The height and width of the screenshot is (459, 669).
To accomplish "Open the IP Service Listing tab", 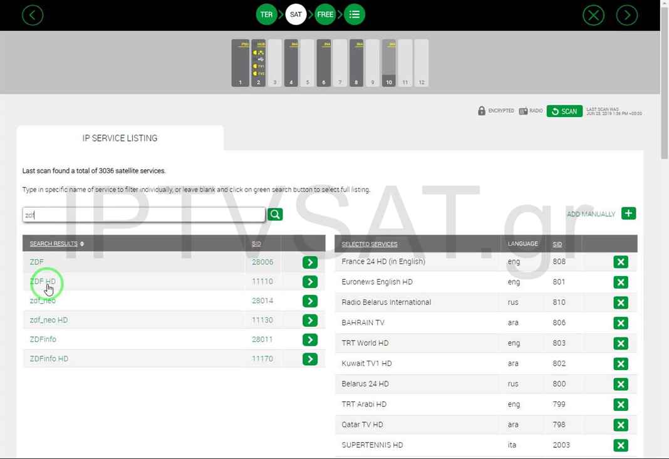I will click(120, 138).
